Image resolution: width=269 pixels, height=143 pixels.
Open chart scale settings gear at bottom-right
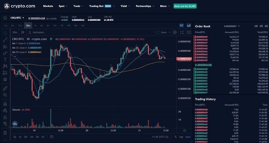click(x=185, y=131)
